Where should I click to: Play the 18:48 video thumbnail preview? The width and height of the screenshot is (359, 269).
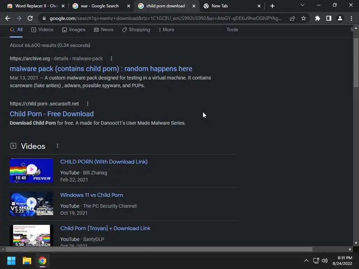[x=32, y=171]
